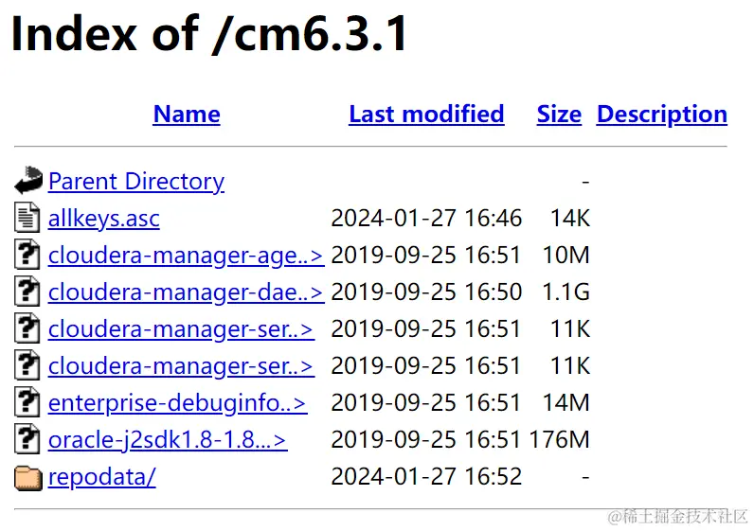Click the unknown-file icon beside cloudera-manager-age

pos(27,255)
